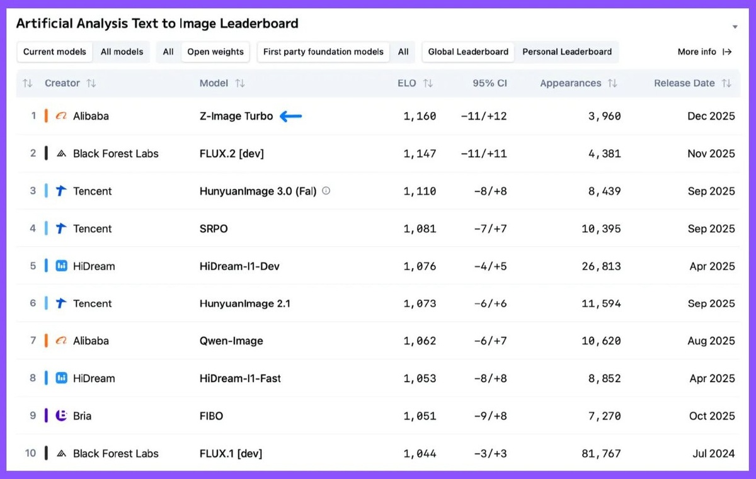Viewport: 756px width, 479px height.
Task: Sort table by Model column
Action: tap(240, 83)
